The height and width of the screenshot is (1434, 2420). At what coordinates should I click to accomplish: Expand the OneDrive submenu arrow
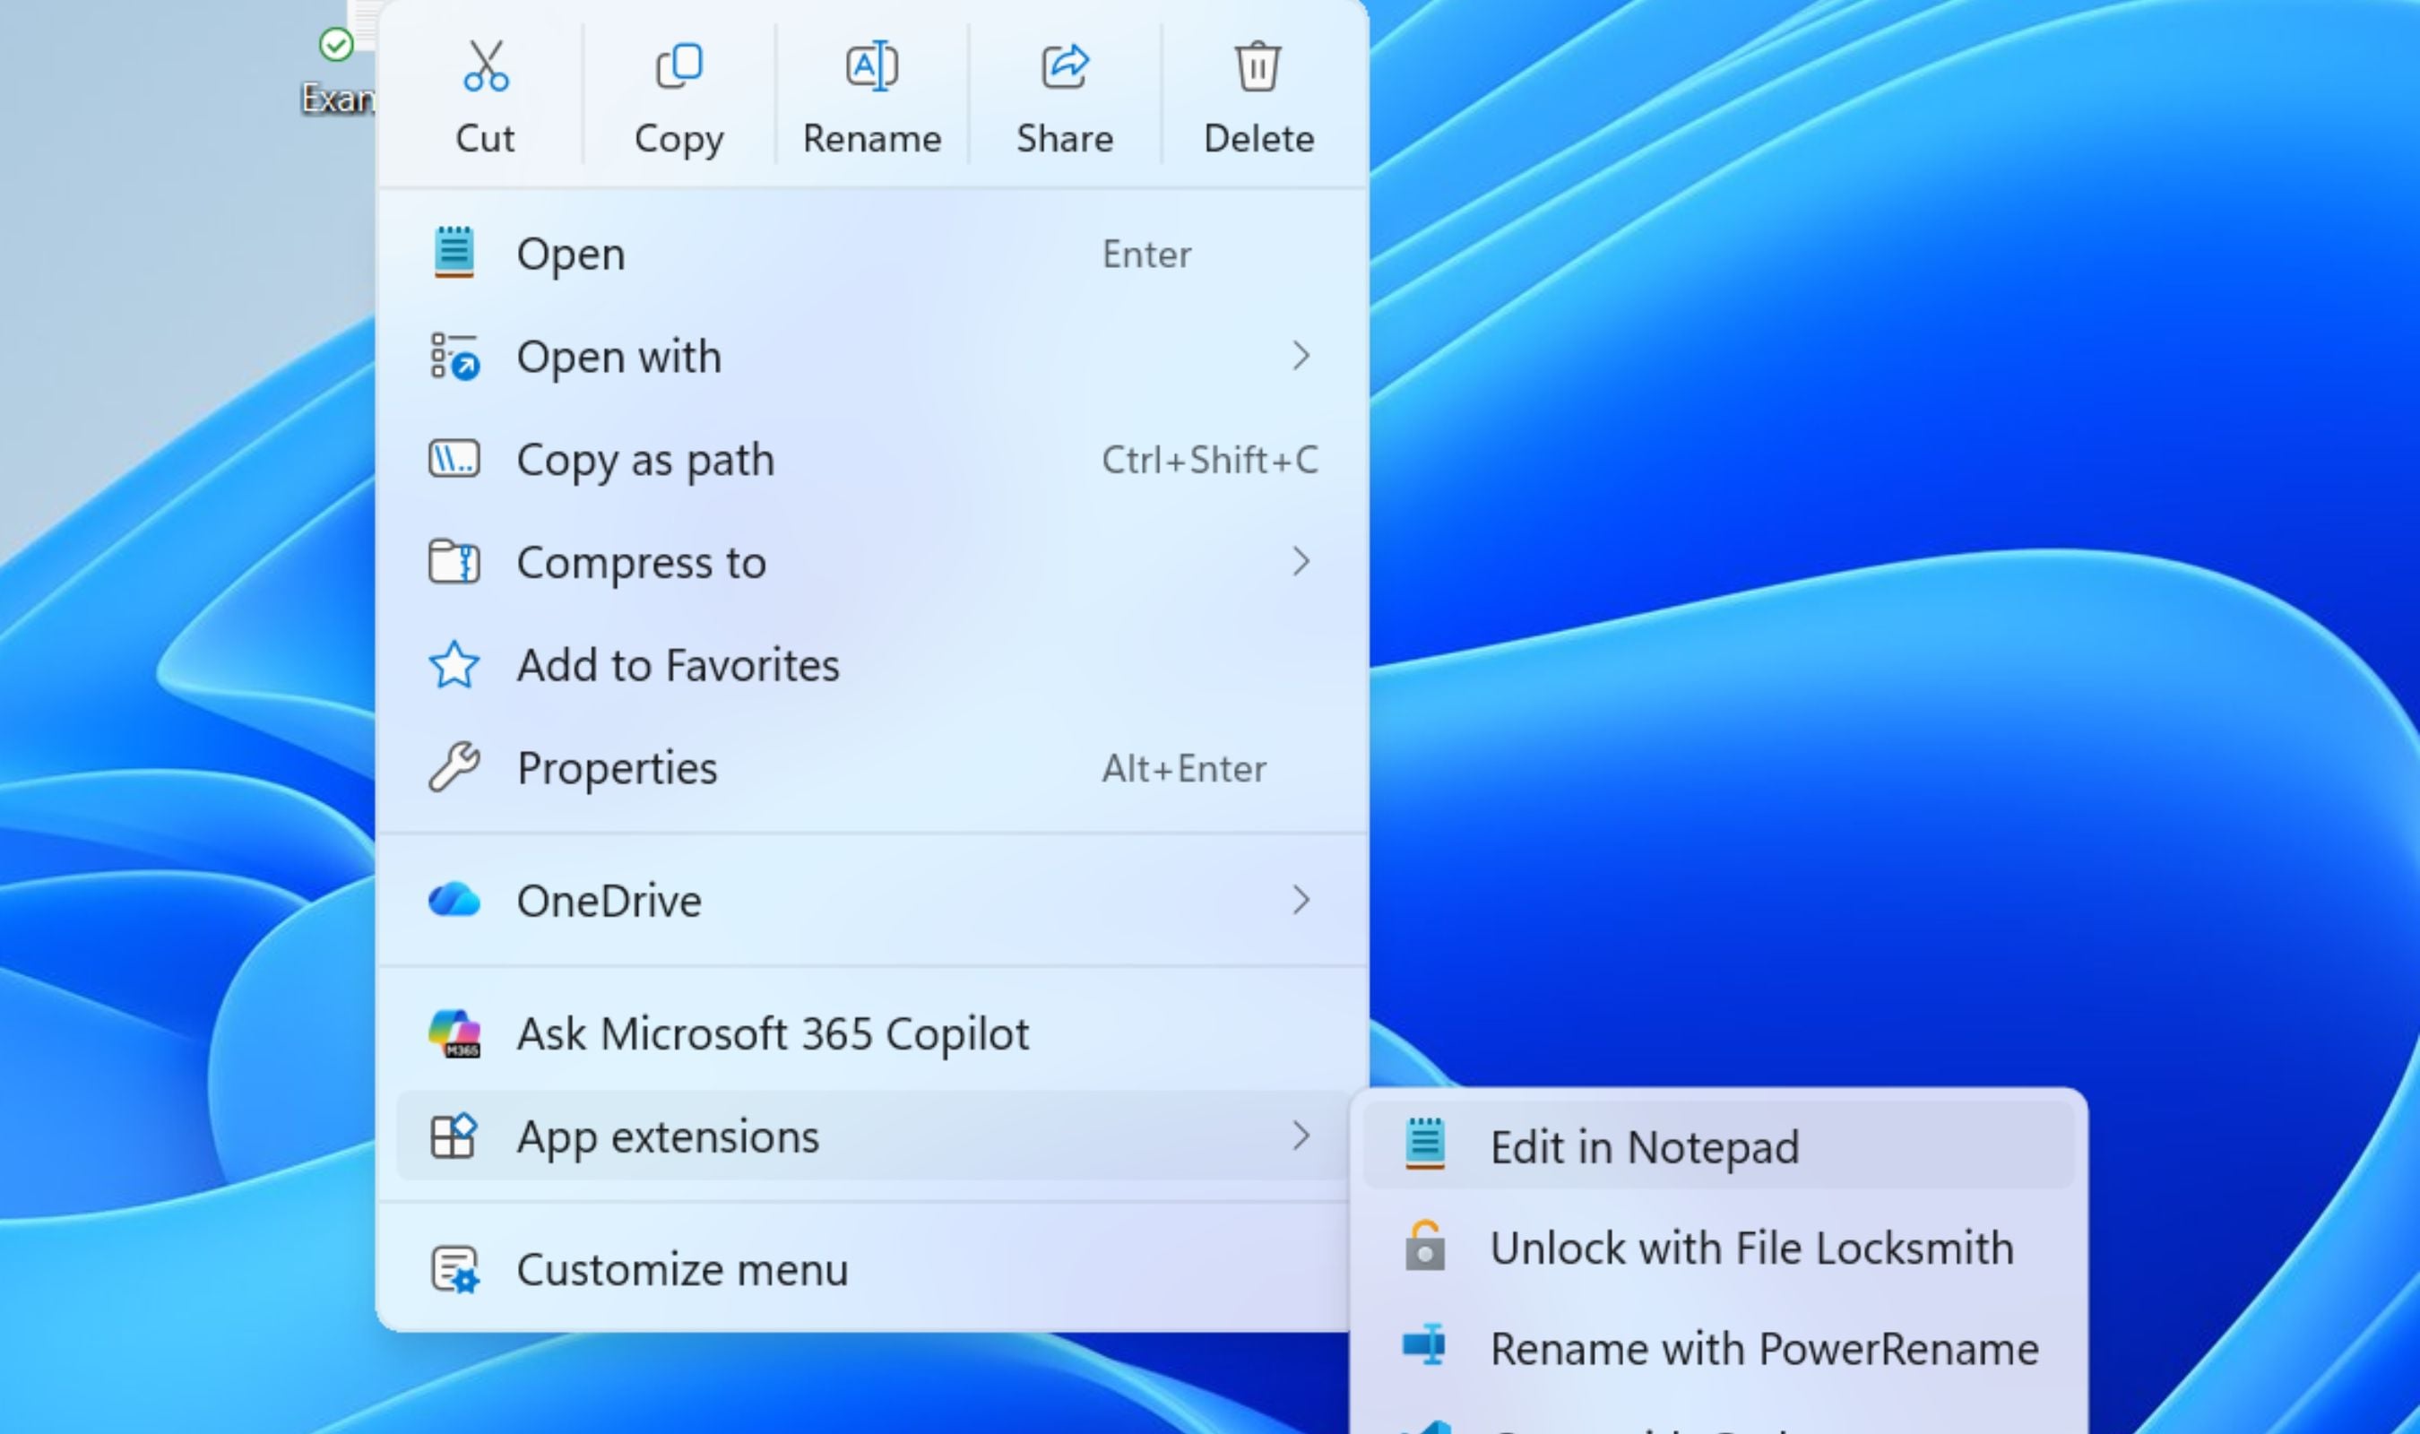[x=1301, y=900]
